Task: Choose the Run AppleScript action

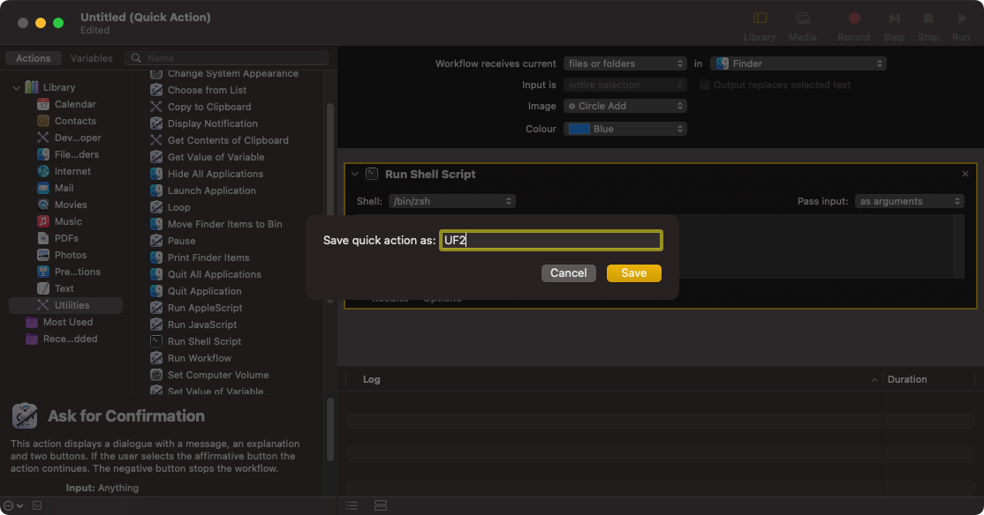Action: (x=204, y=308)
